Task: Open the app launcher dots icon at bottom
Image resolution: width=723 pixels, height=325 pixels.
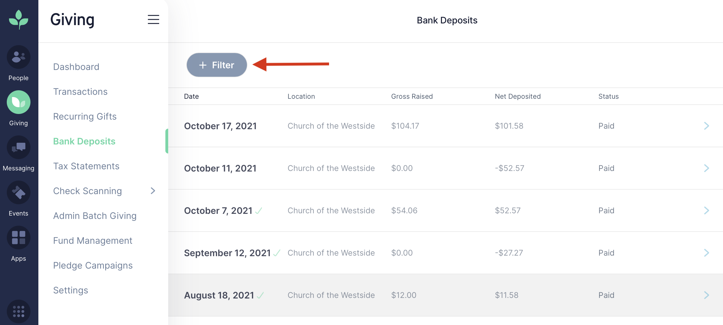Action: point(18,311)
